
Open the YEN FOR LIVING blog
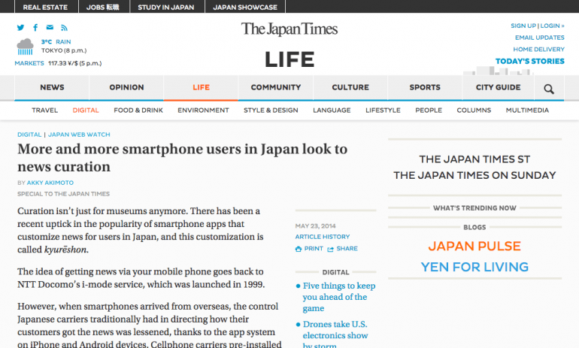coord(474,267)
